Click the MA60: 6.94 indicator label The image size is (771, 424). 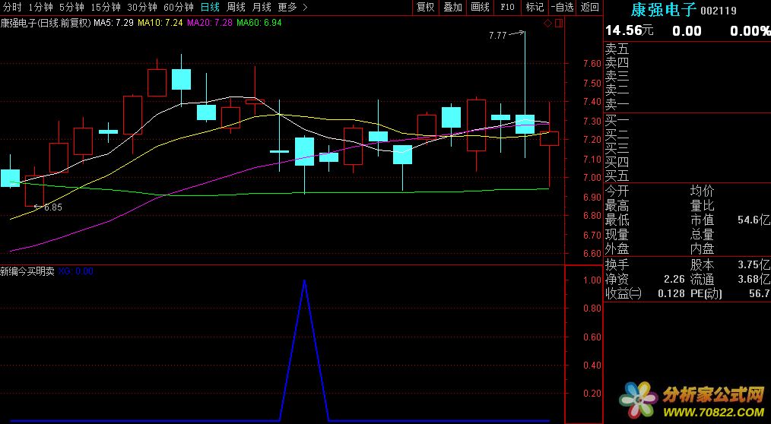(x=259, y=23)
